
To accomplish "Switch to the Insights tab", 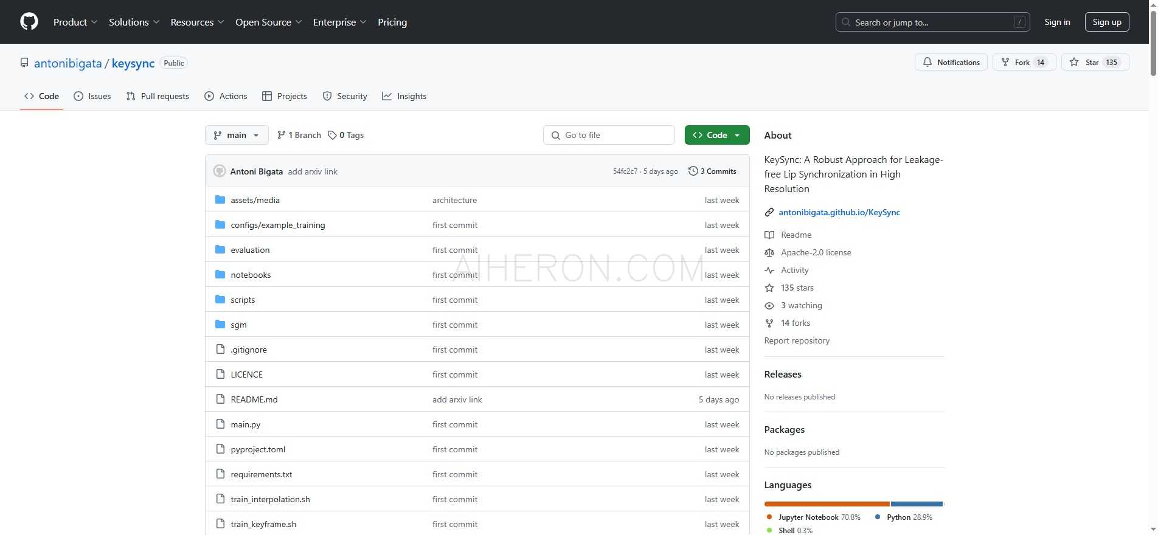I will point(404,96).
